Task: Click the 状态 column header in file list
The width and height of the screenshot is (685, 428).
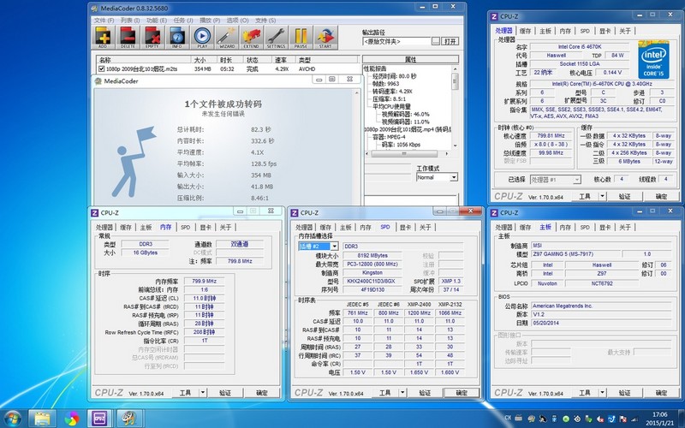Action: (x=259, y=60)
